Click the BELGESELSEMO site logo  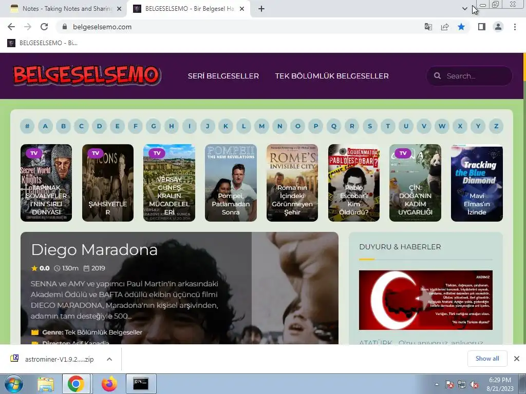point(87,75)
